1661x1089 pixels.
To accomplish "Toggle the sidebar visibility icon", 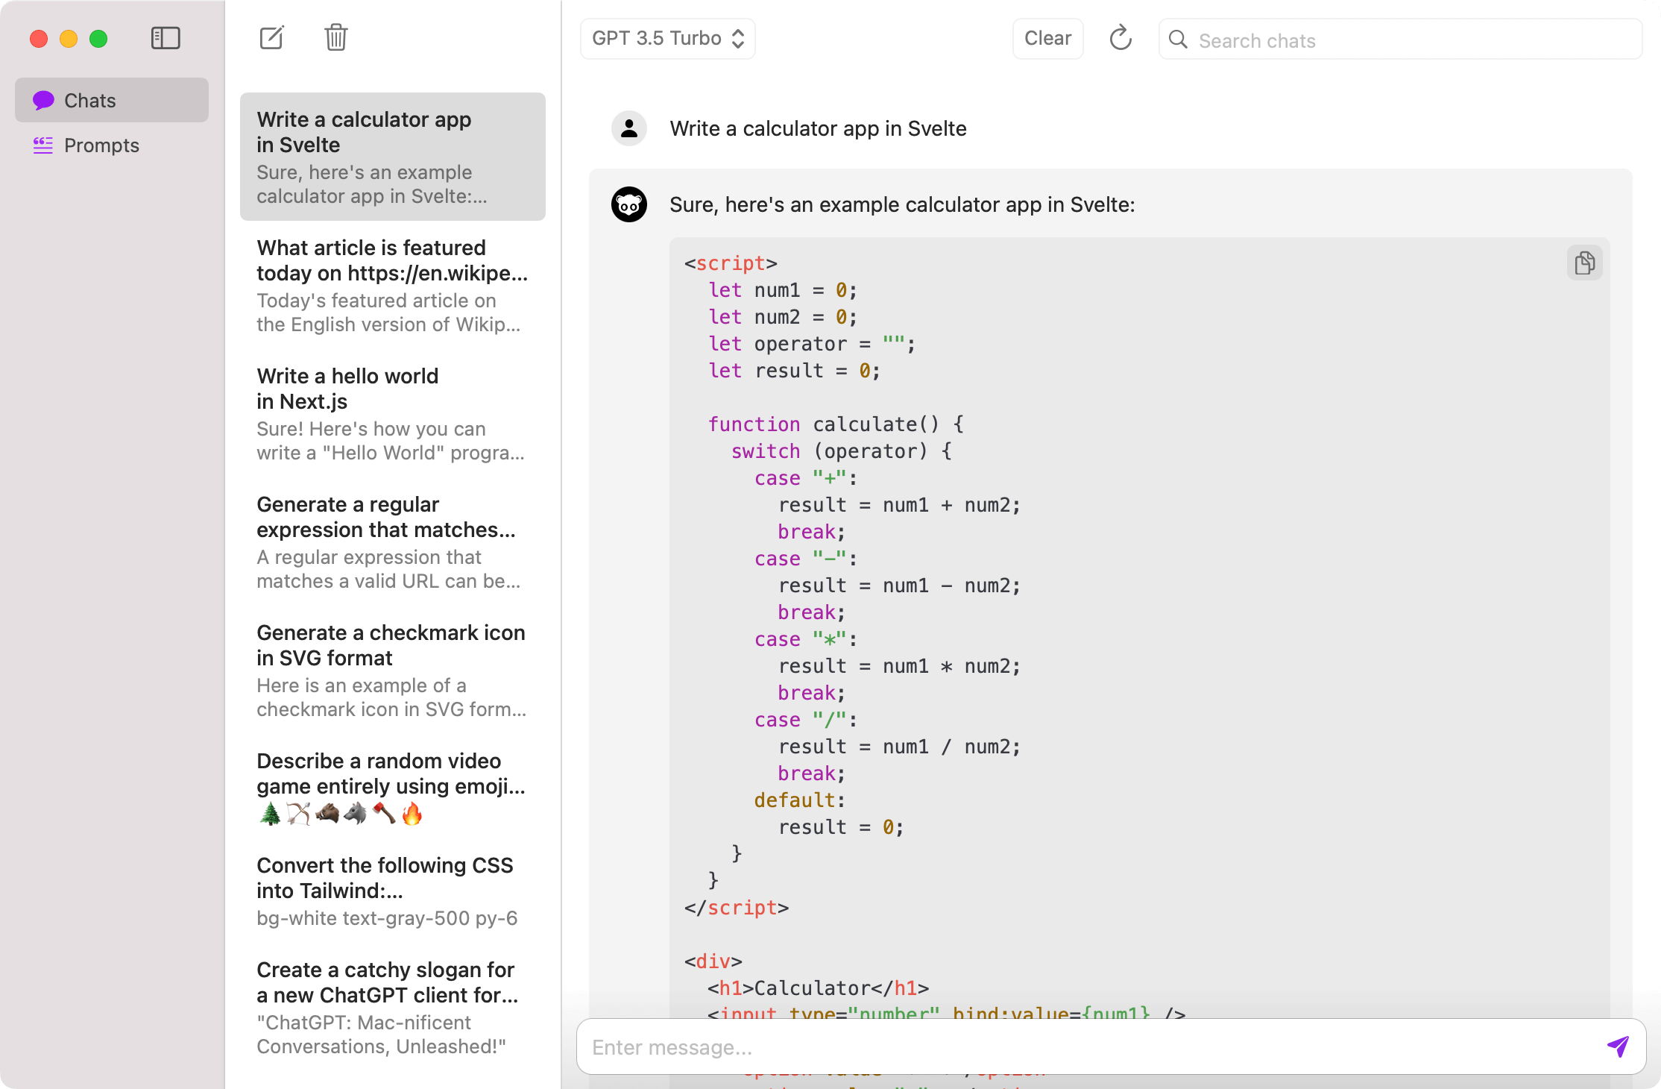I will coord(166,38).
